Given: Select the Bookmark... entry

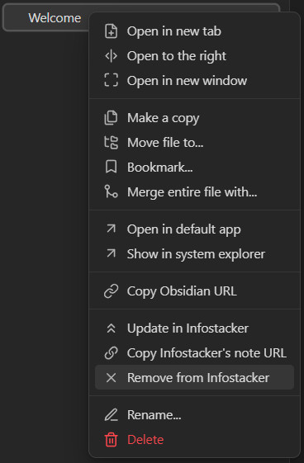Looking at the screenshot, I should [194, 168].
